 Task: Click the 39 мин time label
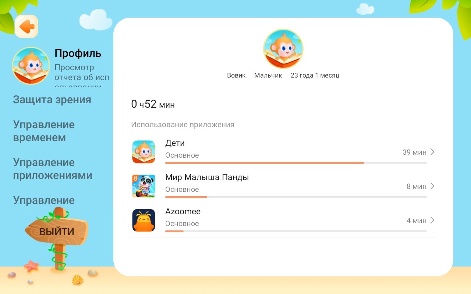(414, 152)
